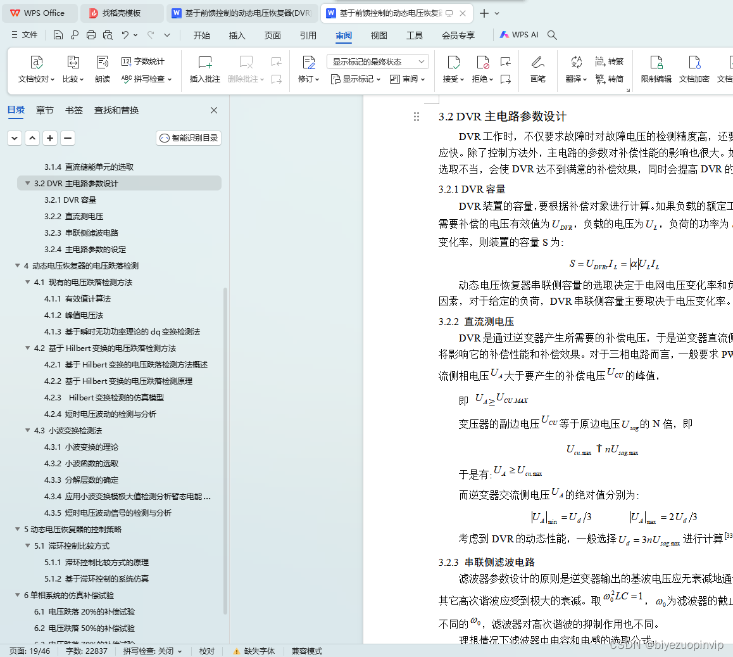
Task: Click the search magnifier icon
Action: click(552, 35)
